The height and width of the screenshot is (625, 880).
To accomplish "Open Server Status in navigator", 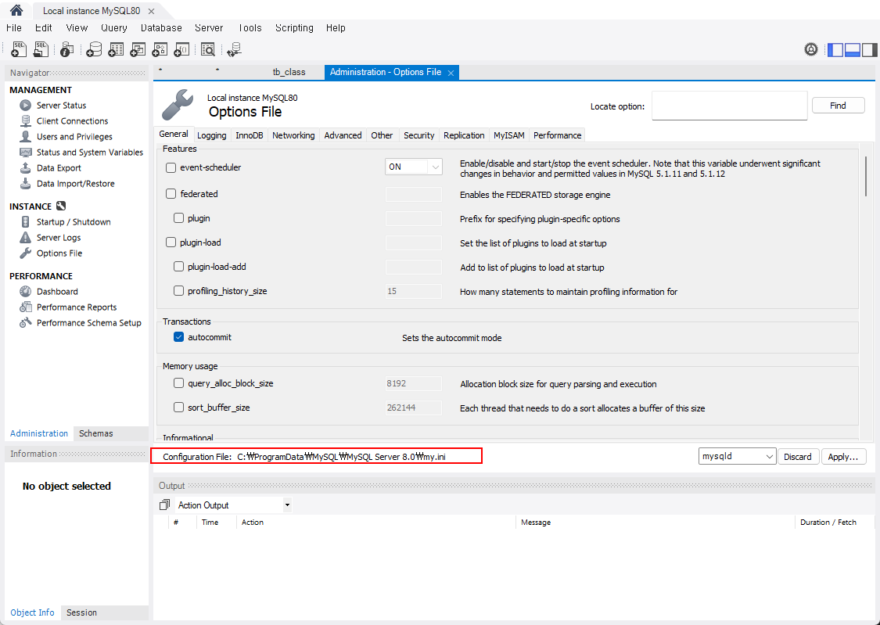I will (x=61, y=106).
